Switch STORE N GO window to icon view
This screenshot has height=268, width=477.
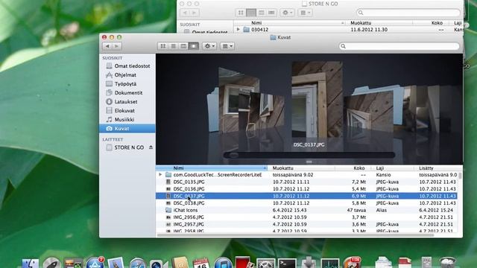[241, 13]
